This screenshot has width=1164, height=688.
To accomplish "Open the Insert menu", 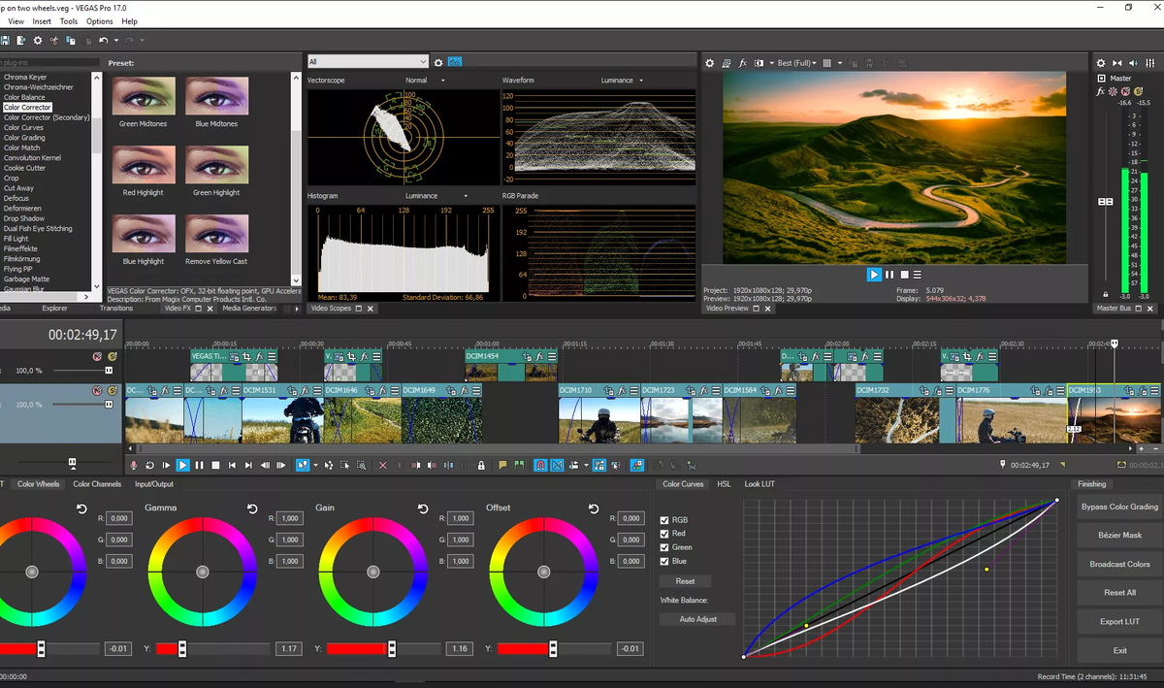I will tap(42, 21).
